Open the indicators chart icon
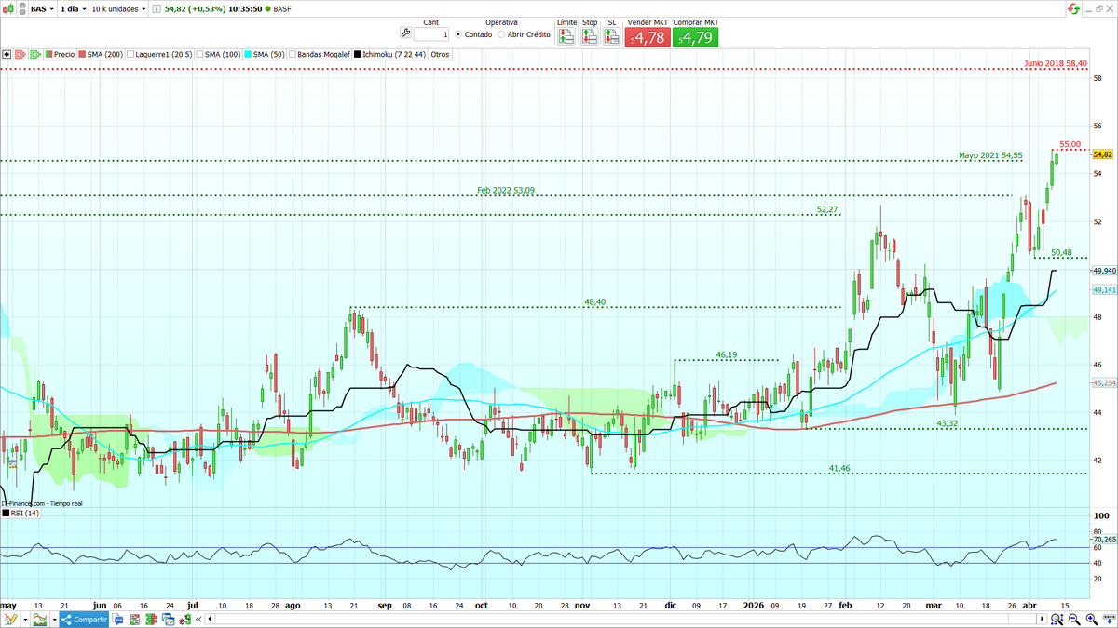Viewport: 1118px width, 628px height. pos(40,619)
